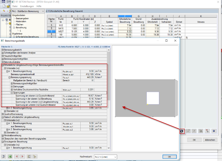Select the Bemessungsmembrankraft row
This screenshot has height=161, width=222.
(54, 74)
